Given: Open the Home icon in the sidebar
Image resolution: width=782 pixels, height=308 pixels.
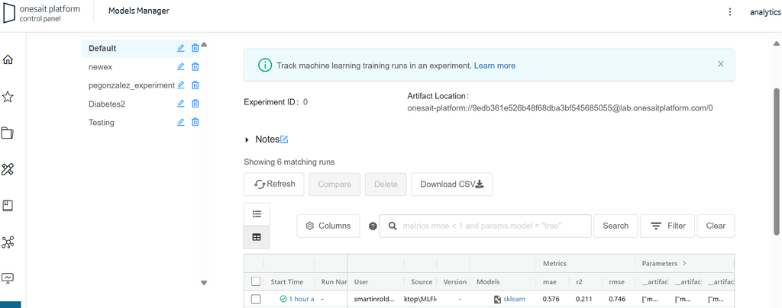Looking at the screenshot, I should pos(8,60).
